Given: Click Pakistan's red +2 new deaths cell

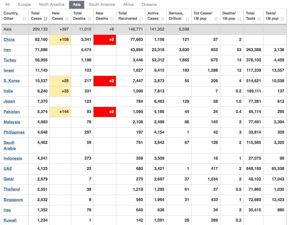Looking at the screenshot, I should [x=105, y=112].
